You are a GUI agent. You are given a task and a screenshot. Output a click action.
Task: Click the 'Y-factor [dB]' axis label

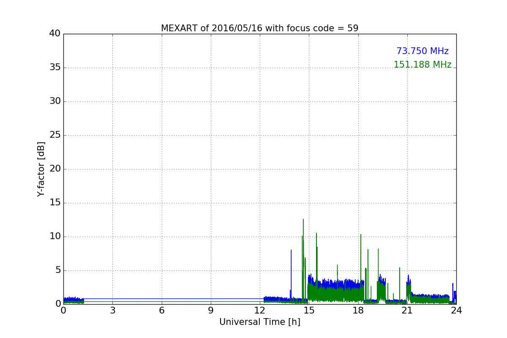[x=41, y=169]
